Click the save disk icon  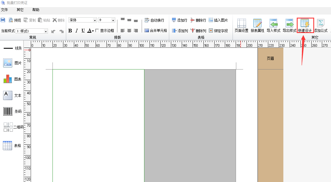3,20
